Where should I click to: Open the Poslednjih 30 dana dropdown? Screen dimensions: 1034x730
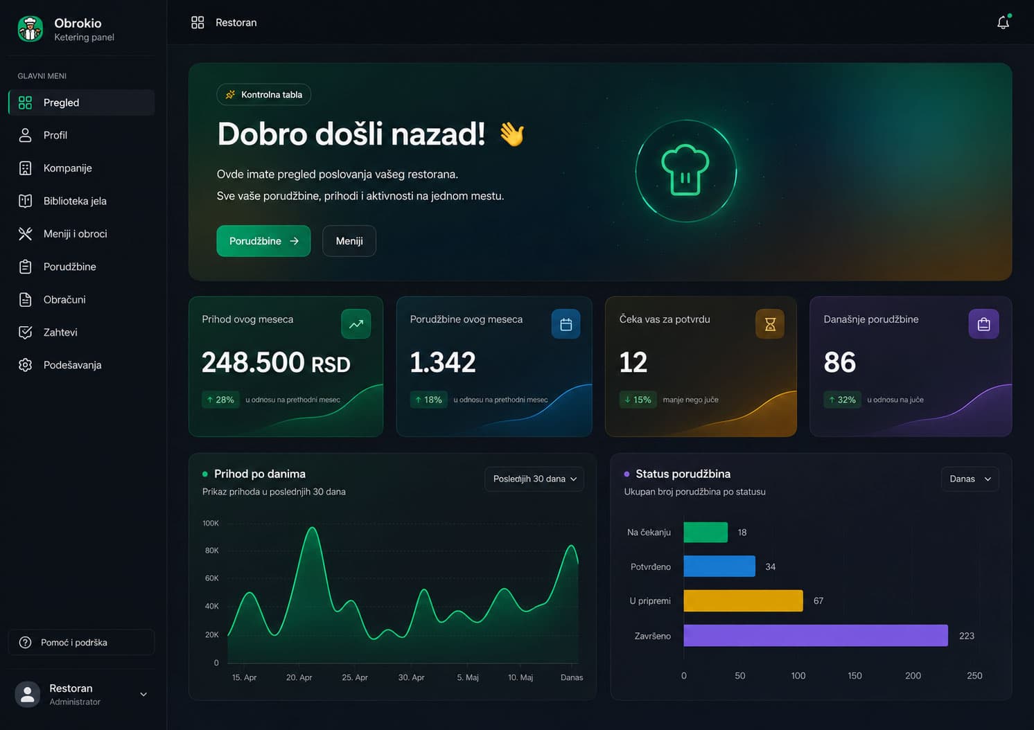pos(534,479)
